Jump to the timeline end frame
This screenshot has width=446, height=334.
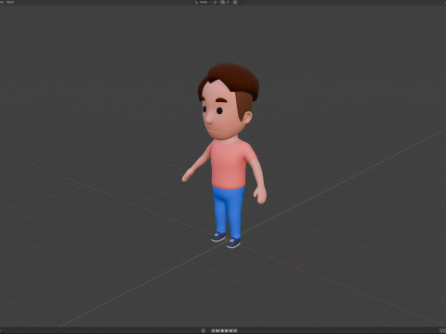point(235,331)
